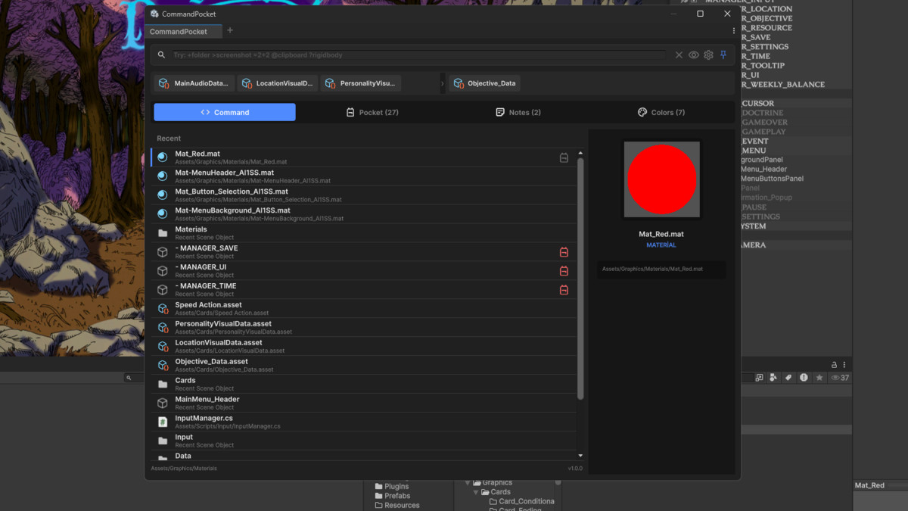The width and height of the screenshot is (908, 511).
Task: Click the red lock icon on the MANAGER_UI row
Action: tap(564, 270)
